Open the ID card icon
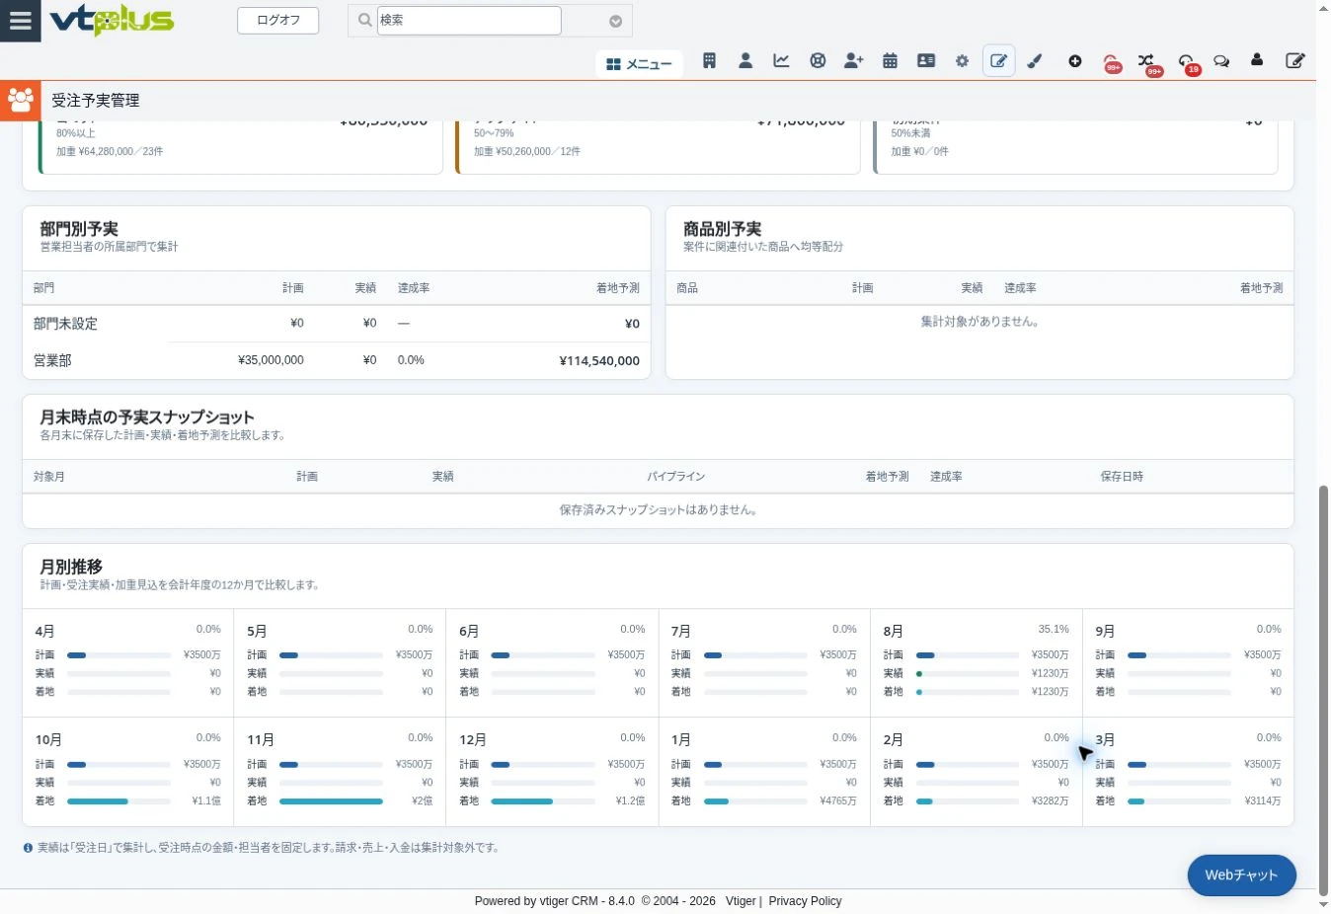 click(x=926, y=61)
